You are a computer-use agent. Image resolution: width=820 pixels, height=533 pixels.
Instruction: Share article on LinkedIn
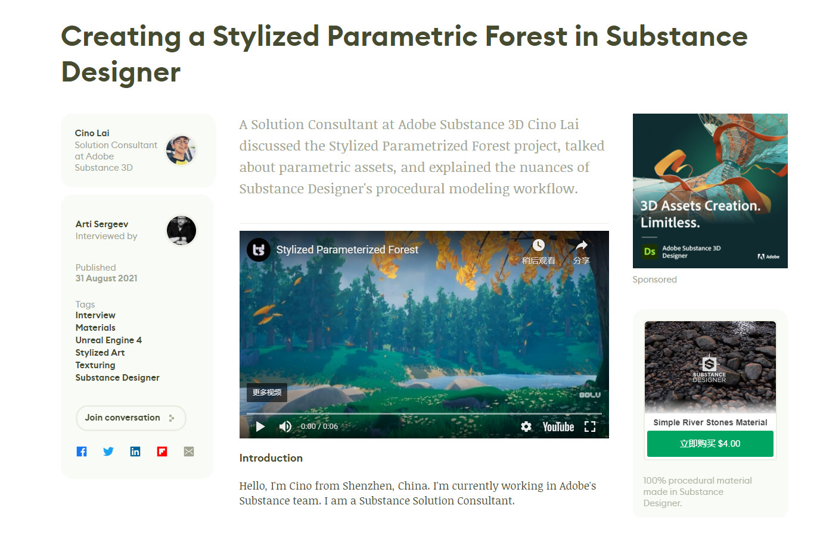pyautogui.click(x=135, y=452)
